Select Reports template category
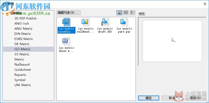The height and width of the screenshot is (103, 209). pyautogui.click(x=20, y=75)
